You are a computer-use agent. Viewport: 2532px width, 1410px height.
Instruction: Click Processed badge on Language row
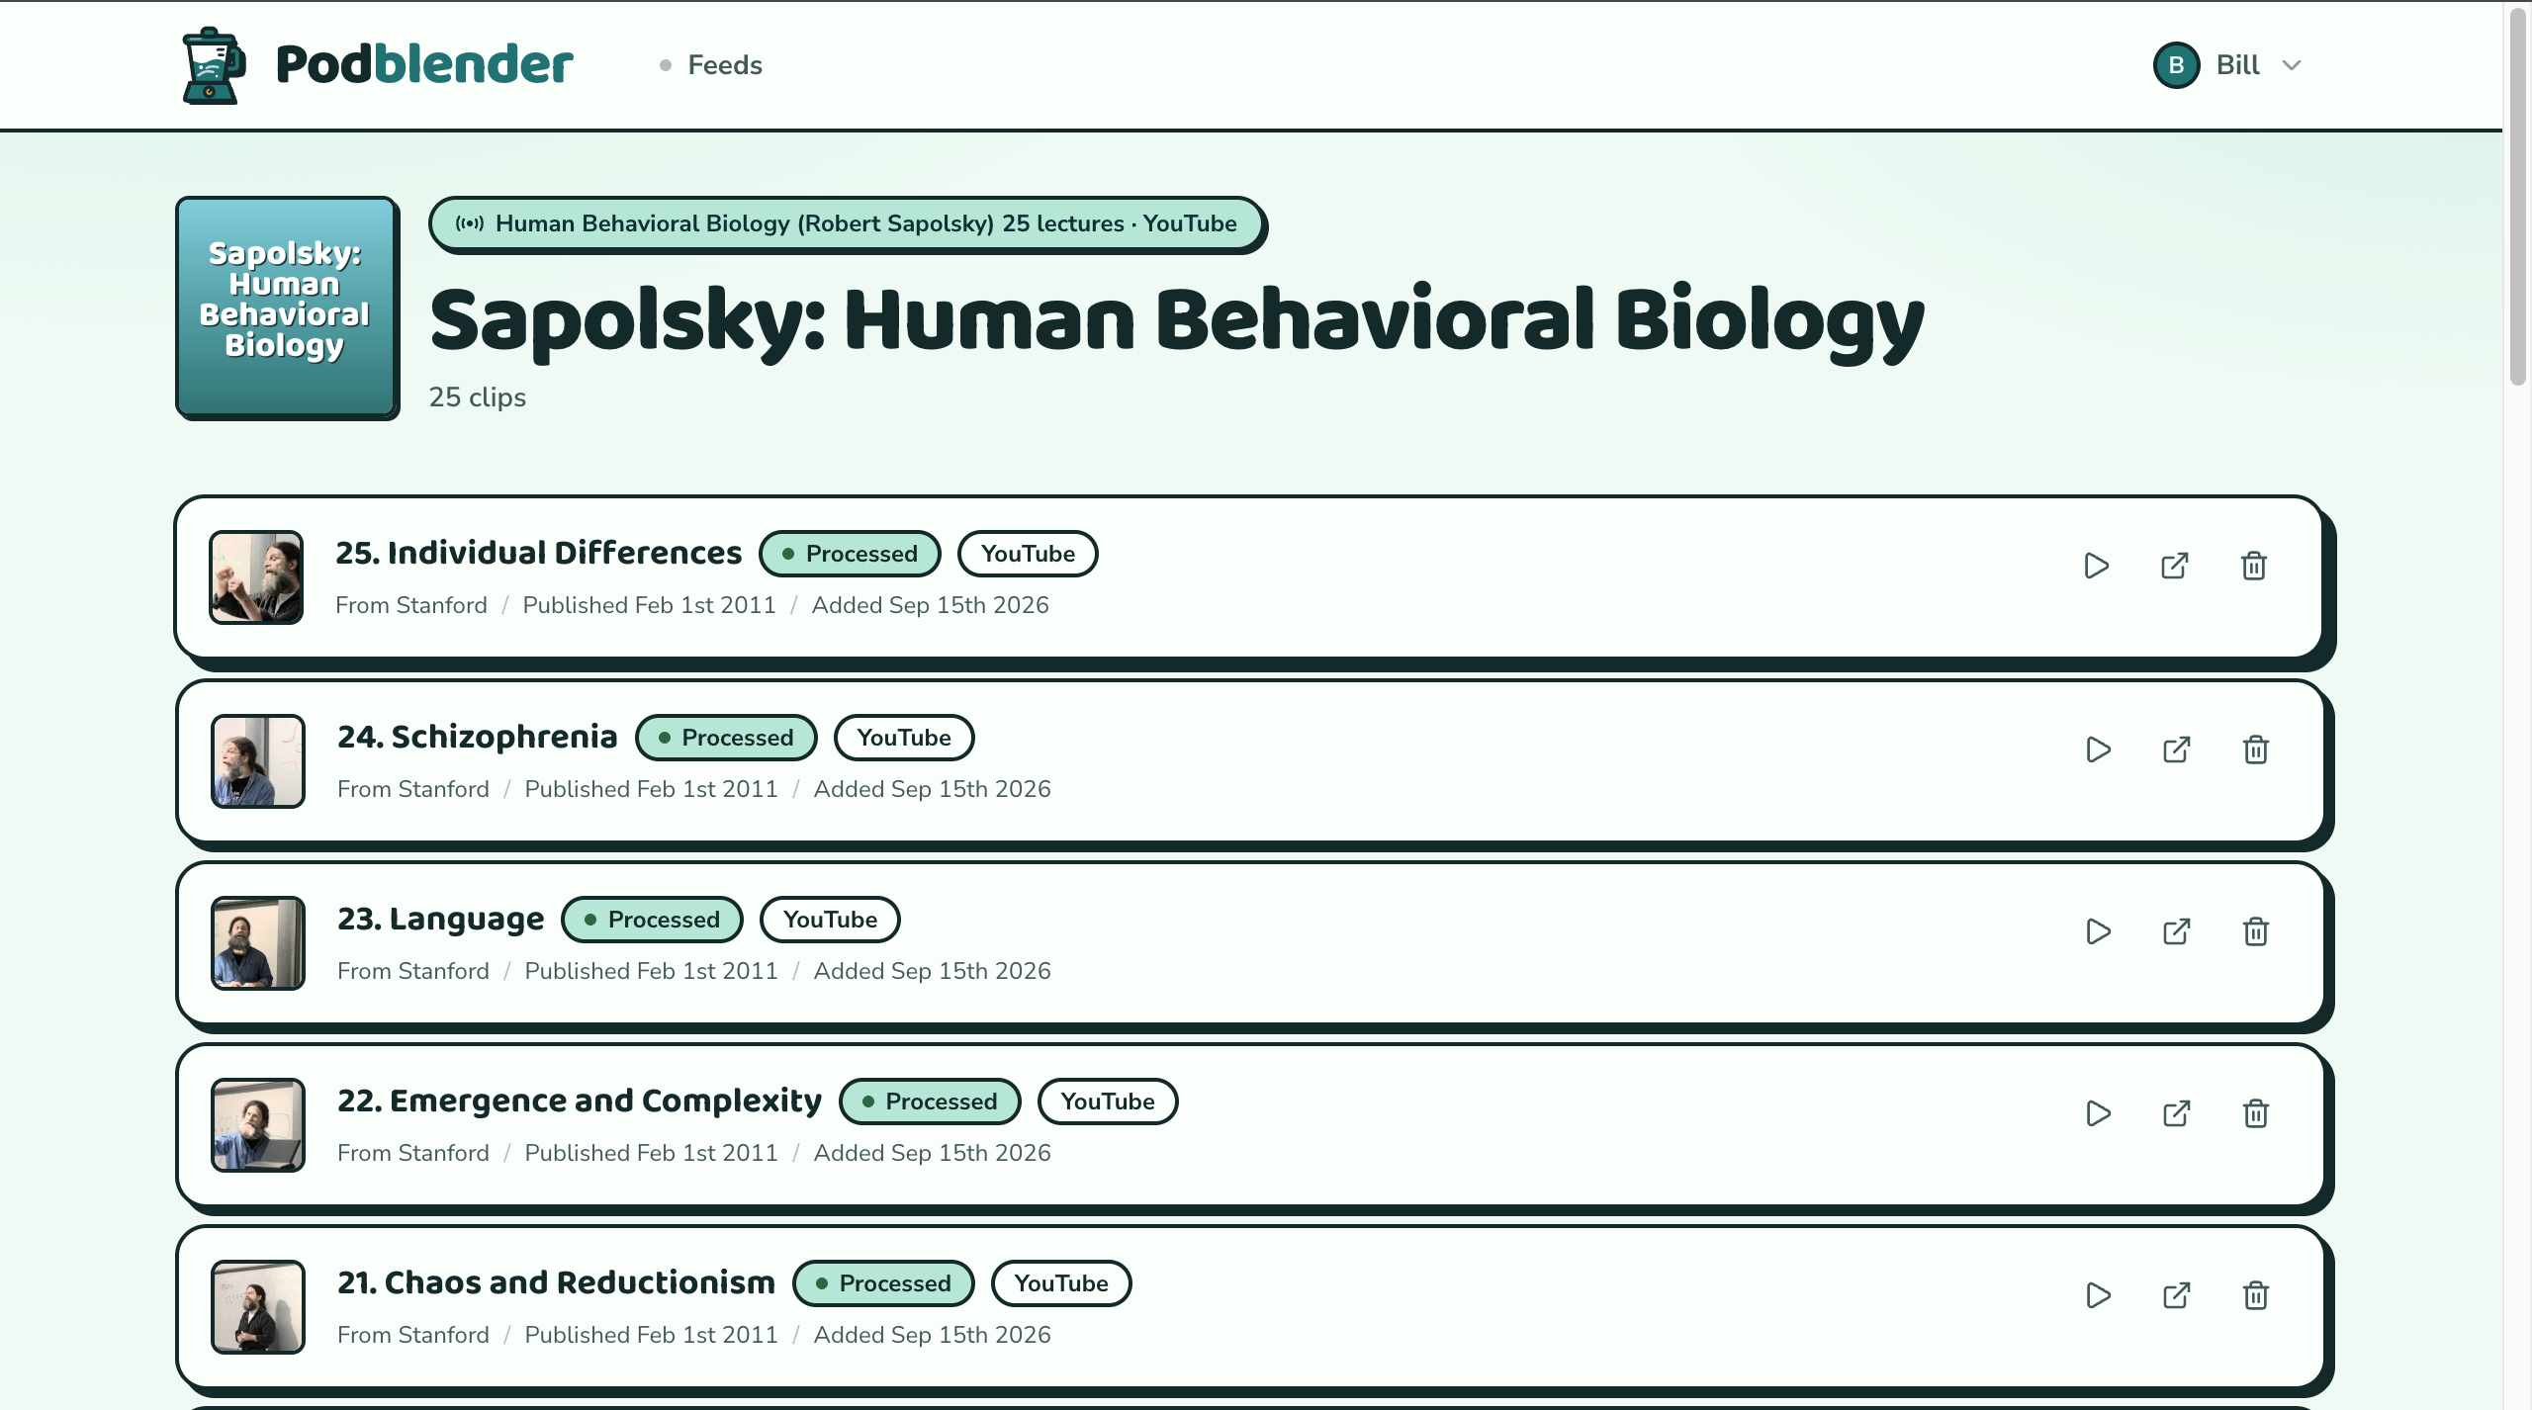[652, 920]
